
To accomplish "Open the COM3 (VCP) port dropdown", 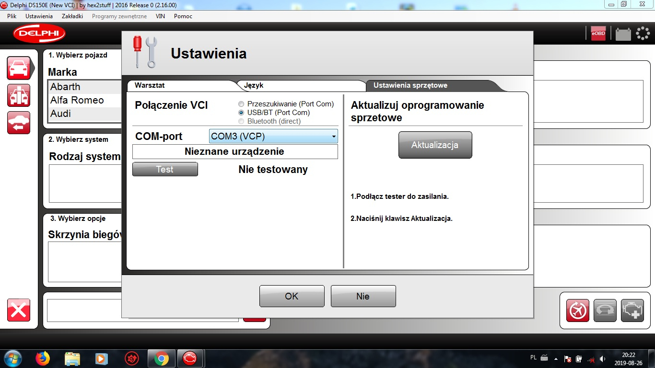I will point(274,137).
